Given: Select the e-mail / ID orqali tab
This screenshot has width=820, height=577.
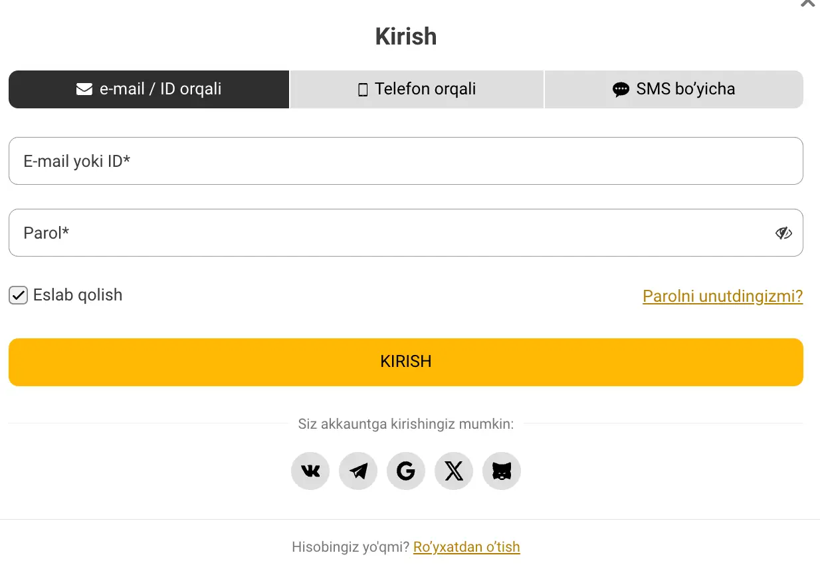Looking at the screenshot, I should point(149,88).
